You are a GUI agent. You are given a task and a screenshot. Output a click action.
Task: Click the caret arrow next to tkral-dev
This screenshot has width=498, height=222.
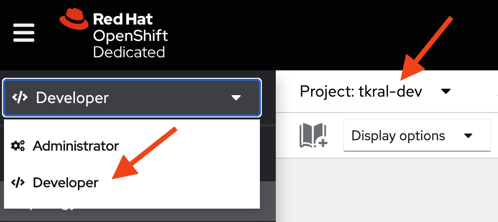[x=445, y=92]
